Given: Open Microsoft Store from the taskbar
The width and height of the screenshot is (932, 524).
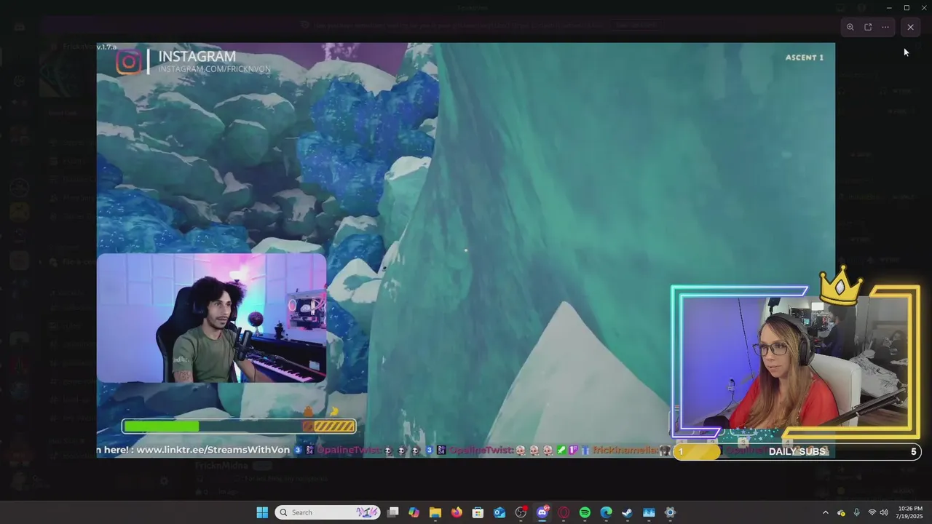Looking at the screenshot, I should tap(478, 512).
